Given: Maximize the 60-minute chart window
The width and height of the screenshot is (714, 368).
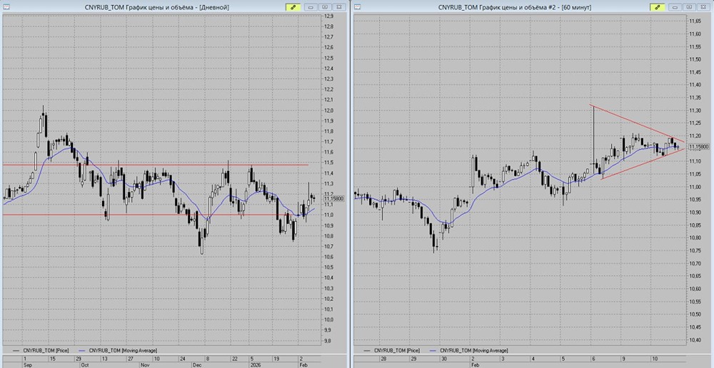Looking at the screenshot, I should [690, 7].
